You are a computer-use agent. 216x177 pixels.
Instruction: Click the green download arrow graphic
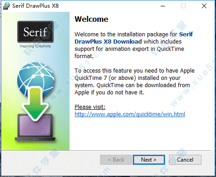coord(35,104)
